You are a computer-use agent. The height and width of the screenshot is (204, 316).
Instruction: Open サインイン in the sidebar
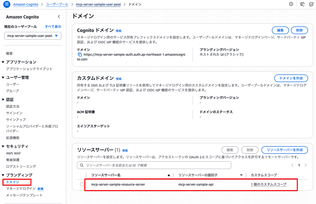tap(14, 113)
